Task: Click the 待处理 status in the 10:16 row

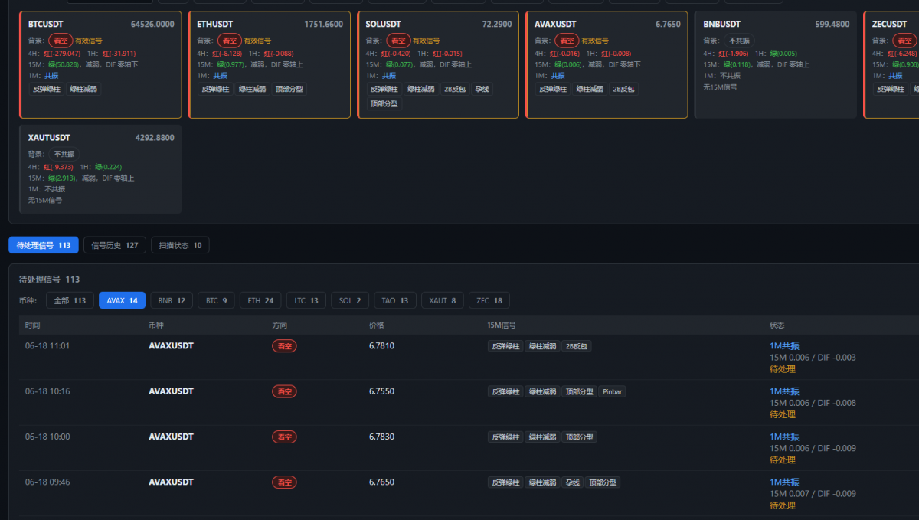Action: [x=783, y=414]
